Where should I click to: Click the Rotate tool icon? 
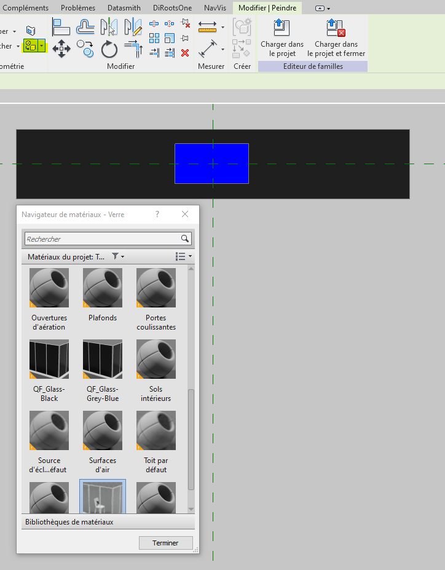109,49
